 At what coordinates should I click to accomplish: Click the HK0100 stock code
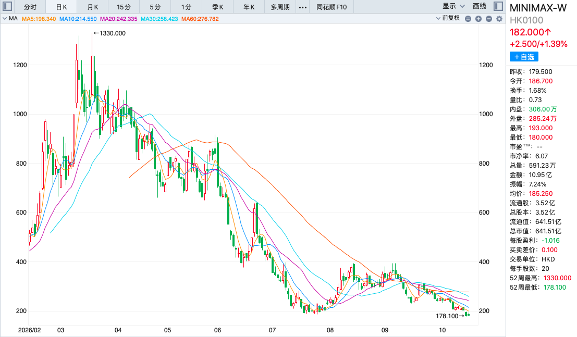click(x=526, y=20)
